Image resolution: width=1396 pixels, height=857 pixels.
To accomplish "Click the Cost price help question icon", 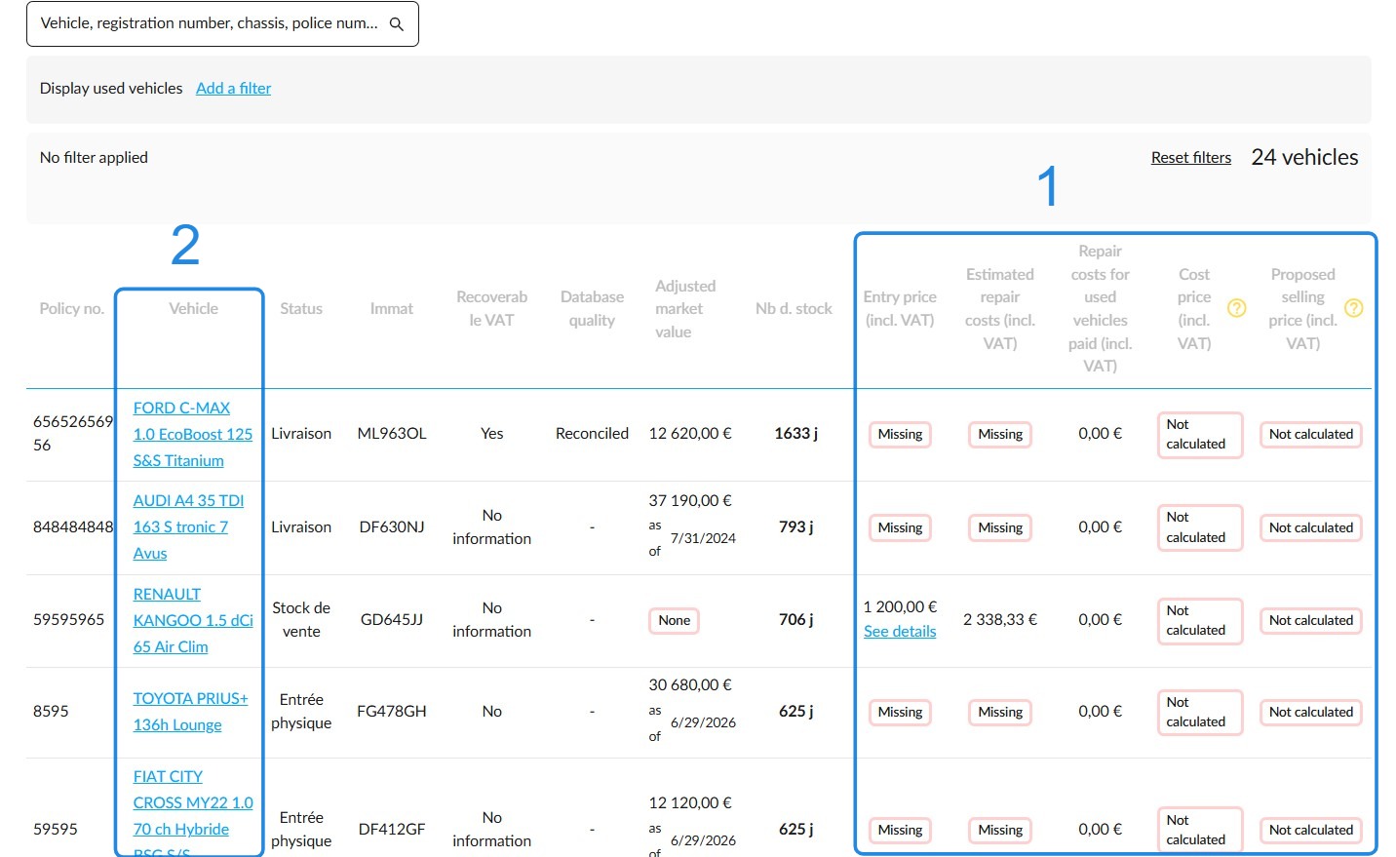I will (x=1236, y=308).
